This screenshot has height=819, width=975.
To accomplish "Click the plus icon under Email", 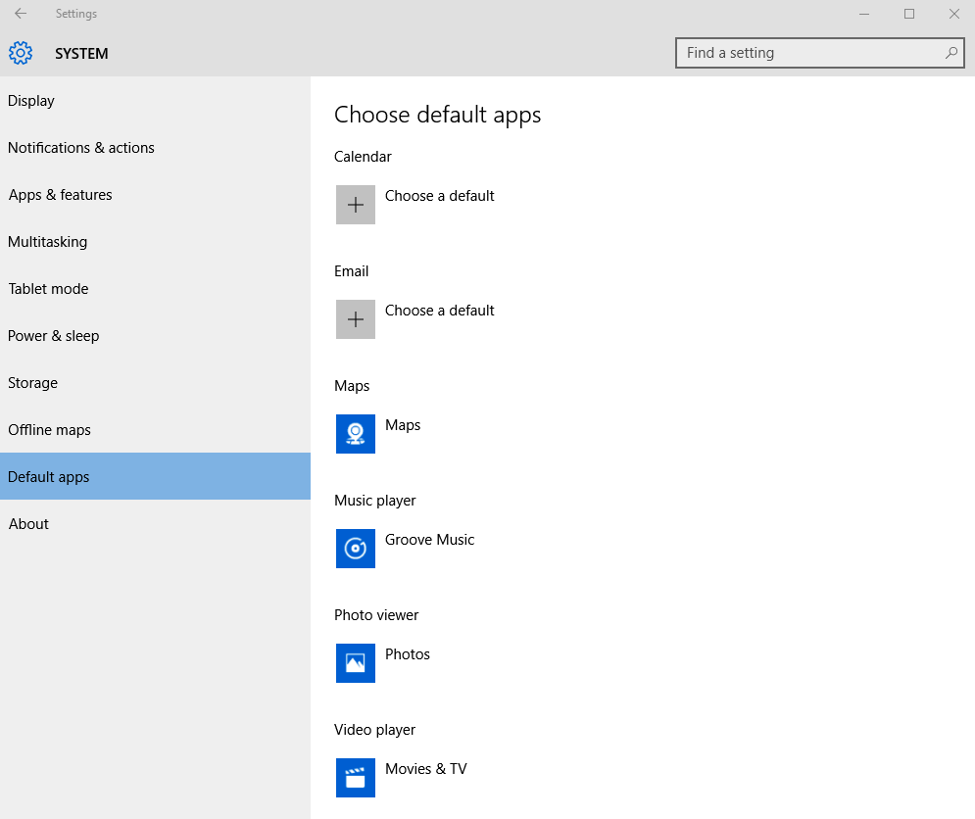I will click(x=355, y=319).
